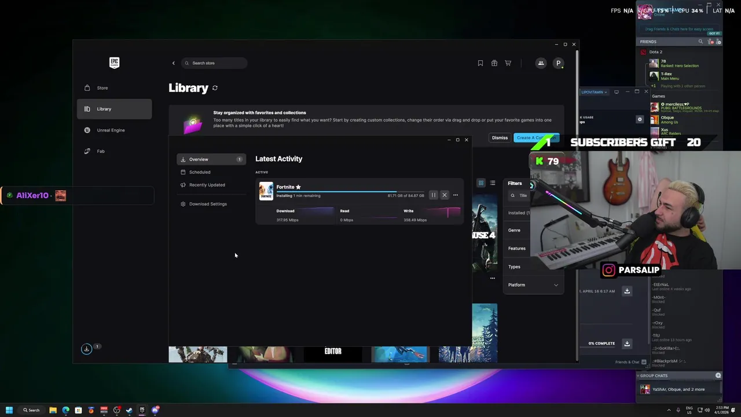Open the downloads icon at sidebar bottom

(86, 349)
